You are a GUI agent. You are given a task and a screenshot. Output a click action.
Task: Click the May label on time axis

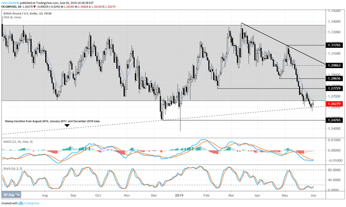coord(284,195)
